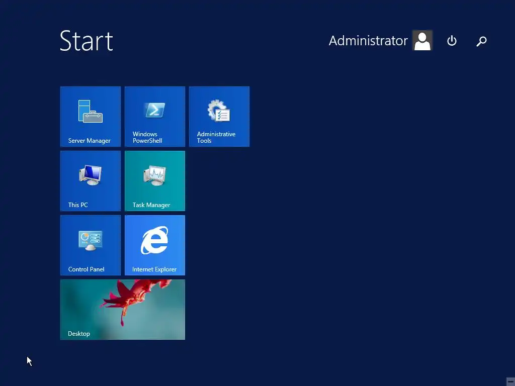Screen dimensions: 515x386
Task: Open the Server Manager tile
Action: (x=91, y=117)
